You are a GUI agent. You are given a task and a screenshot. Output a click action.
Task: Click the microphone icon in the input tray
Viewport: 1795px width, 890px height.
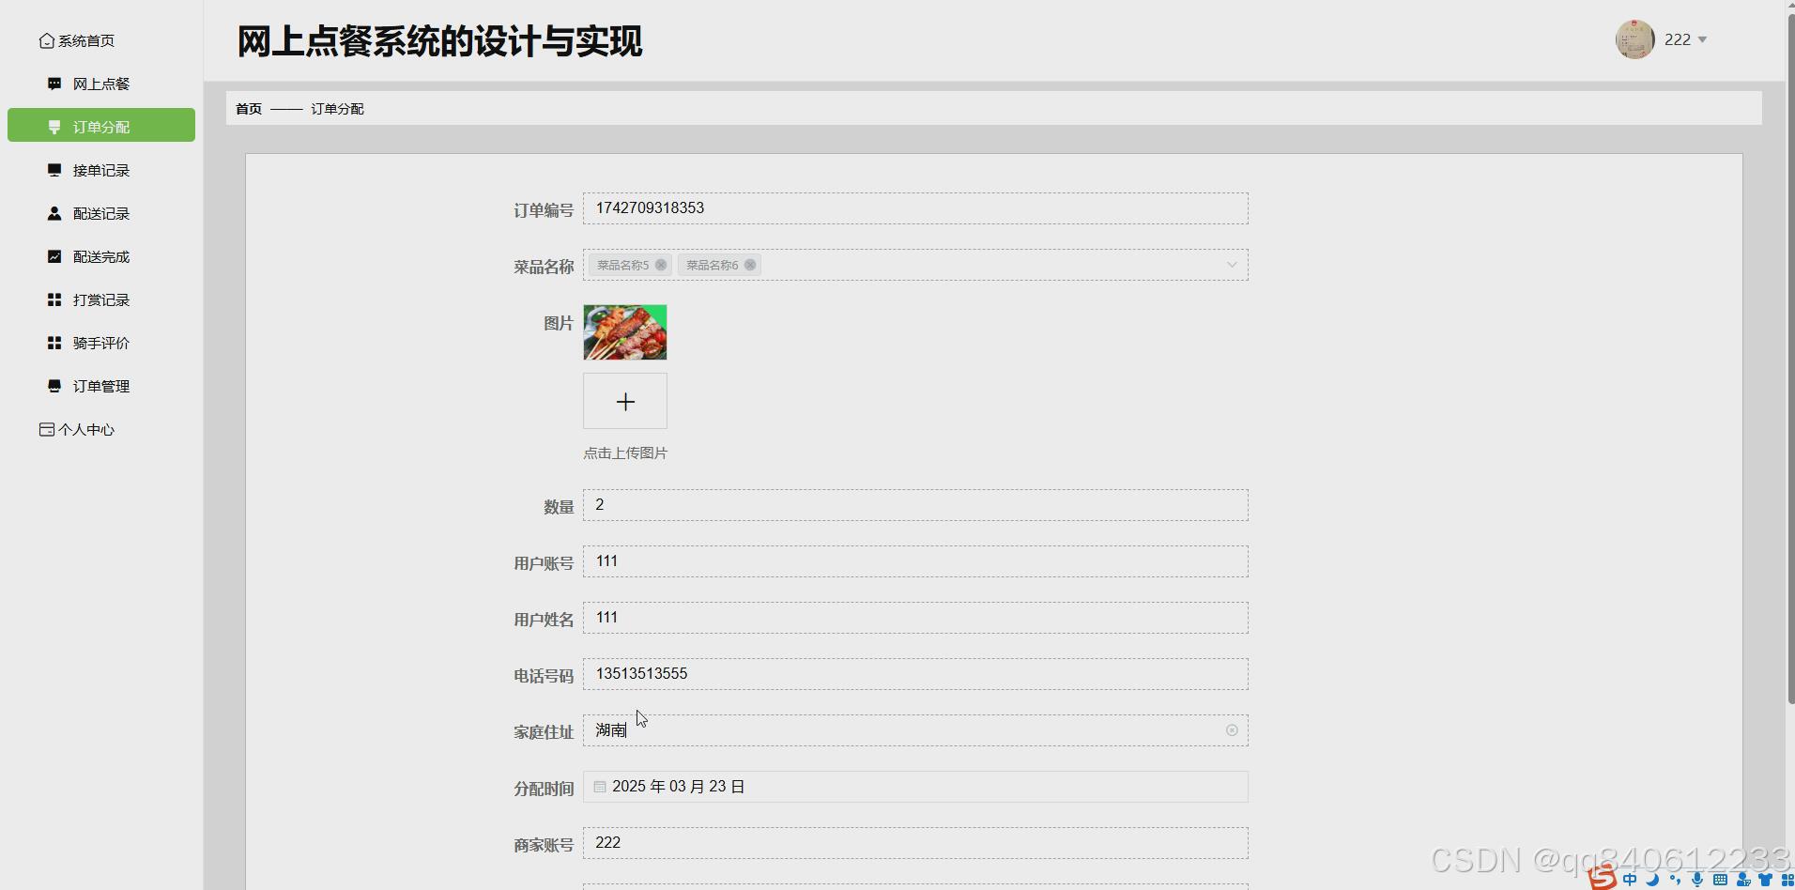pyautogui.click(x=1696, y=880)
